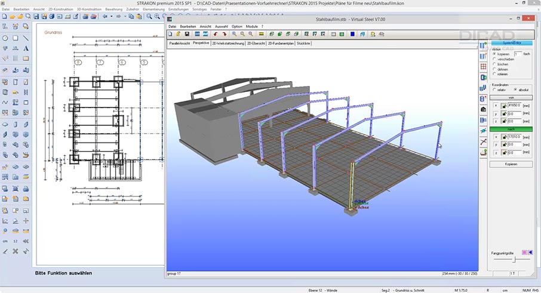Click the first zoom magnifier in Virtual Steel toolbar

(x=235, y=35)
